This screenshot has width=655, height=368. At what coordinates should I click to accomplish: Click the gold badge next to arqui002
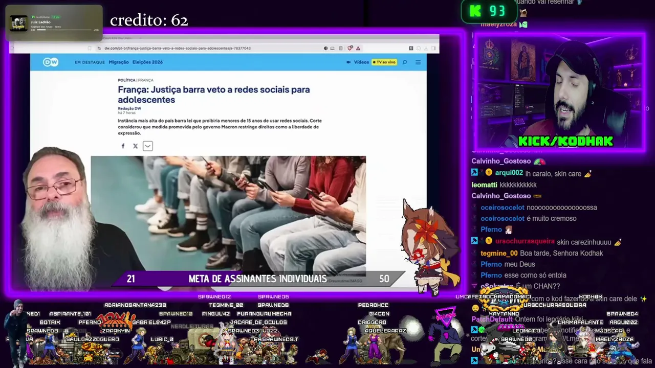pos(489,173)
